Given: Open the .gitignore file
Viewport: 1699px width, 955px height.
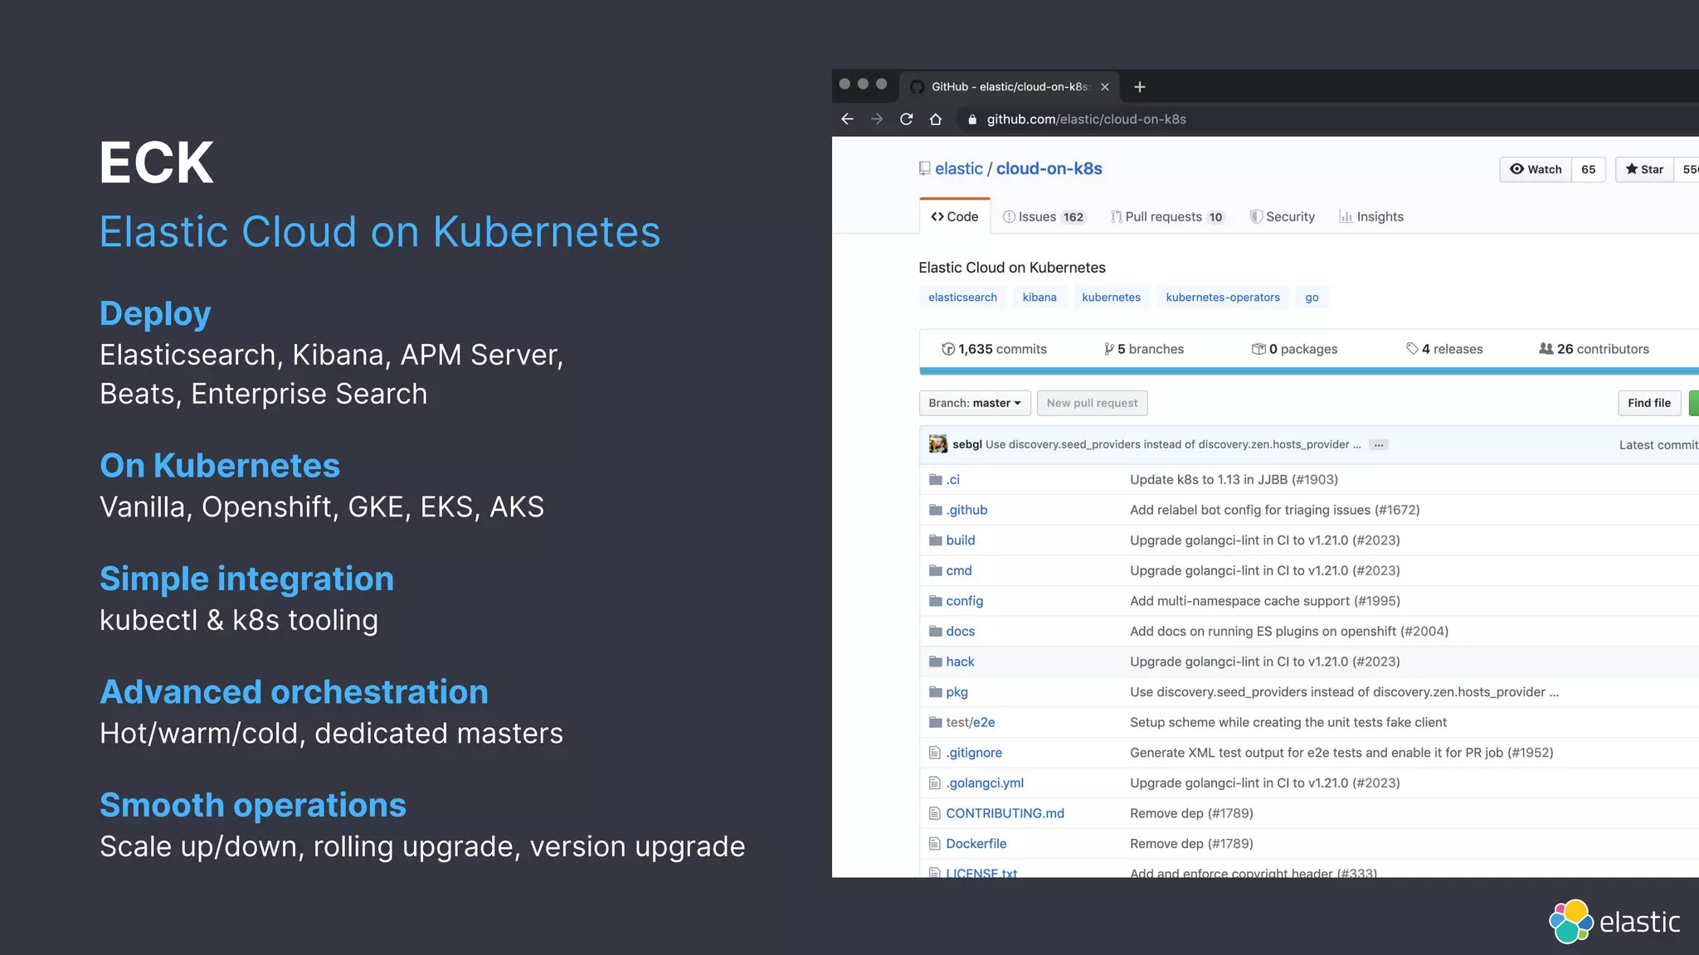Looking at the screenshot, I should pyautogui.click(x=974, y=753).
